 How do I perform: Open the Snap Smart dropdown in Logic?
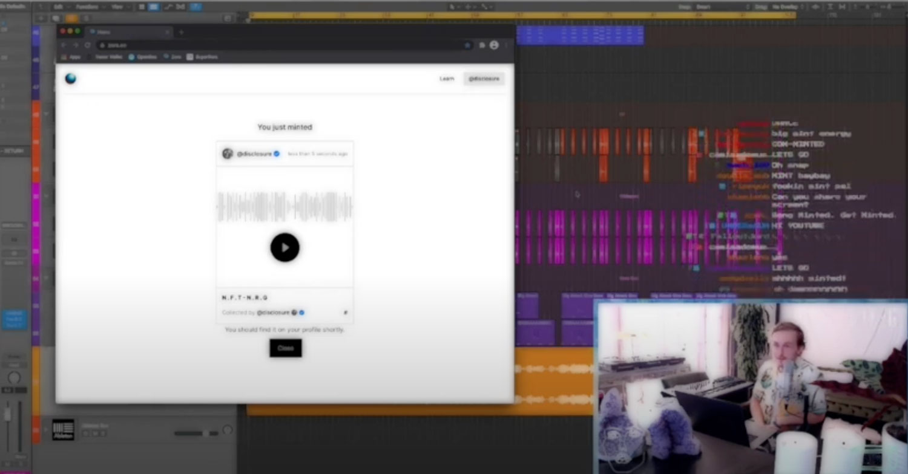tap(722, 7)
